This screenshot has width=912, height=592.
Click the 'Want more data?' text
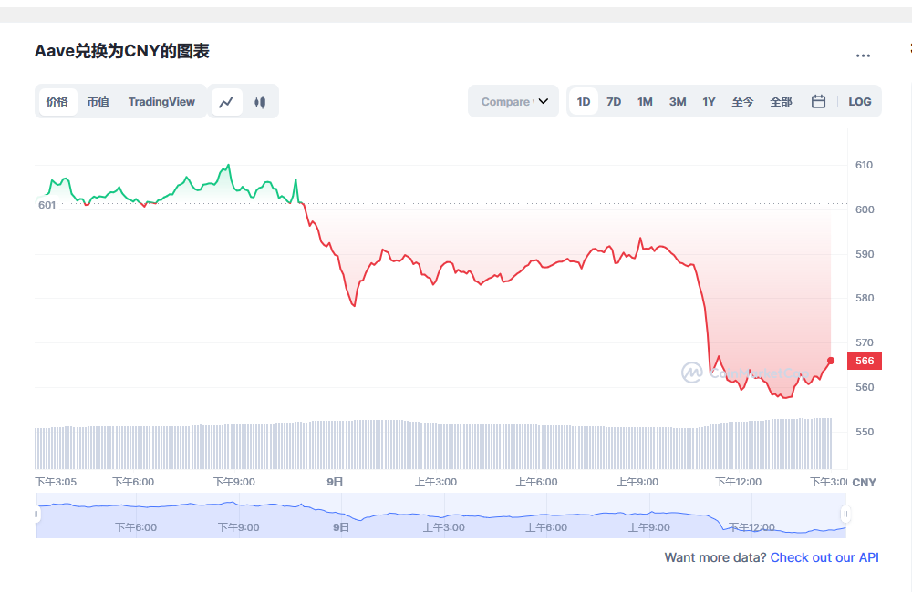(x=715, y=557)
